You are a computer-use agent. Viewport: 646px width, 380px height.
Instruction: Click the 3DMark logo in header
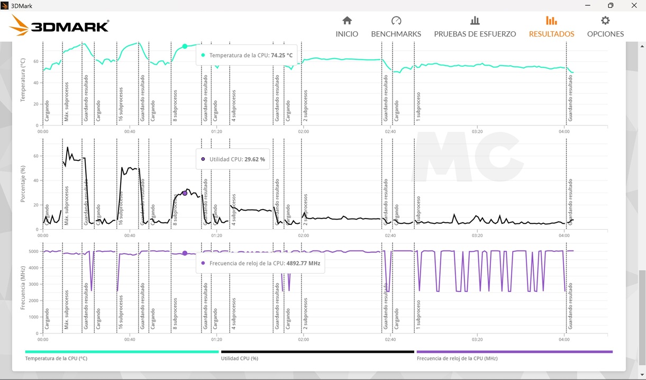59,25
